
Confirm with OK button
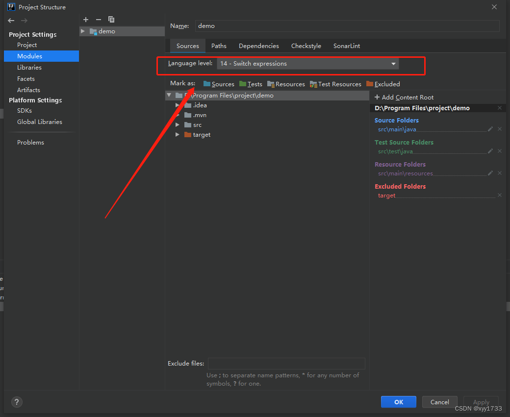point(398,402)
